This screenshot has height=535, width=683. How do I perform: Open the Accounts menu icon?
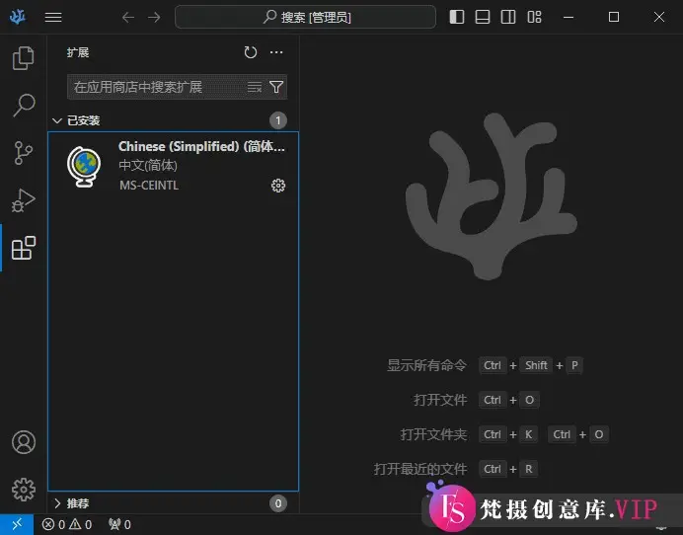tap(24, 442)
